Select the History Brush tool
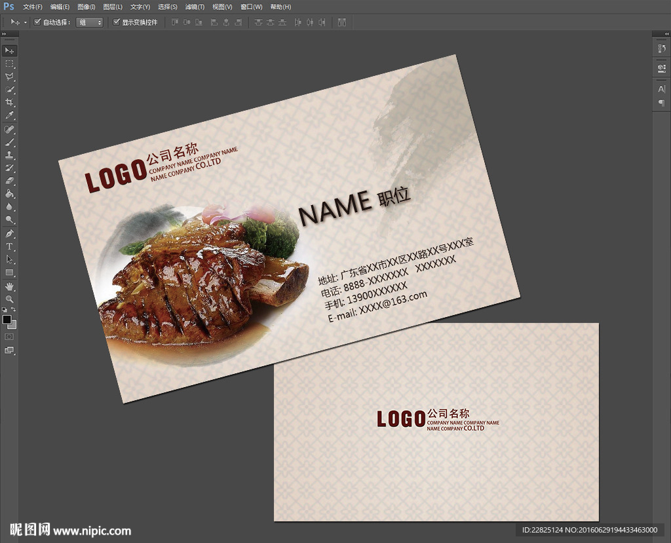Viewport: 671px width, 543px height. coord(9,168)
